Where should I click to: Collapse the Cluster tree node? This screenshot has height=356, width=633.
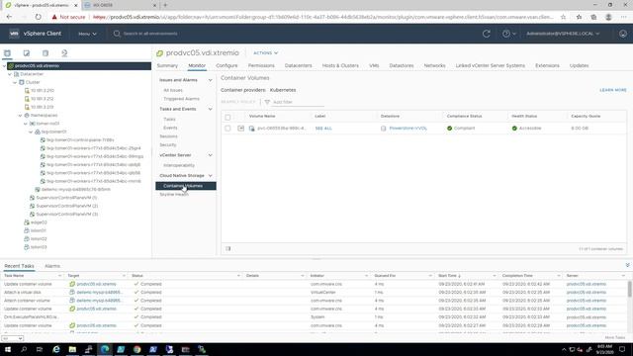(x=15, y=82)
